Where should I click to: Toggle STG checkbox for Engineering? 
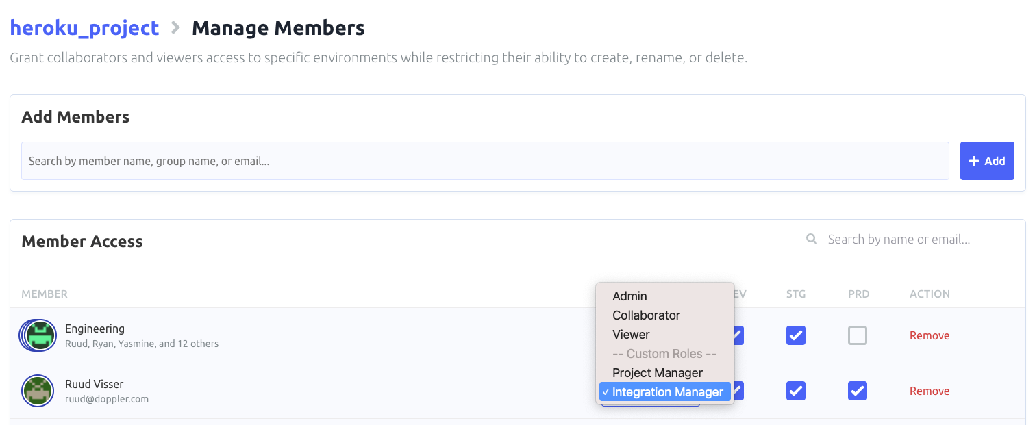(x=795, y=335)
